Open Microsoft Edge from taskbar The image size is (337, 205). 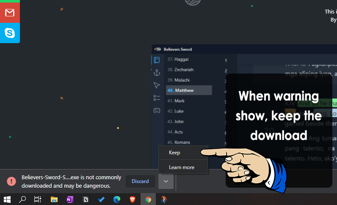click(117, 200)
